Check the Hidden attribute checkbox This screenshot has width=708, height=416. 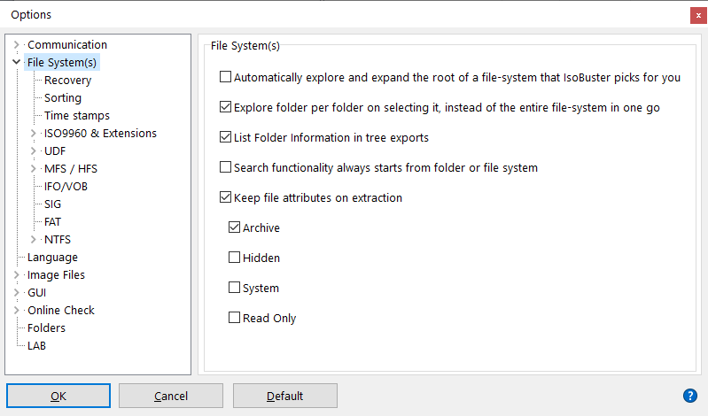click(234, 258)
